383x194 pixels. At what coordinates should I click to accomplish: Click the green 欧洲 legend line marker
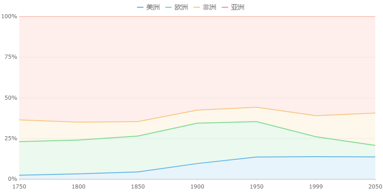click(x=168, y=7)
